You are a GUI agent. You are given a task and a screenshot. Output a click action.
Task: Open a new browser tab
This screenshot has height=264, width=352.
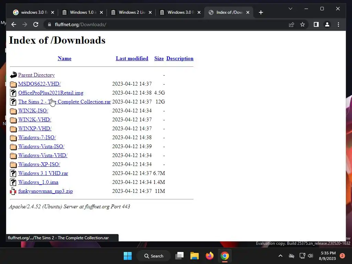261,12
